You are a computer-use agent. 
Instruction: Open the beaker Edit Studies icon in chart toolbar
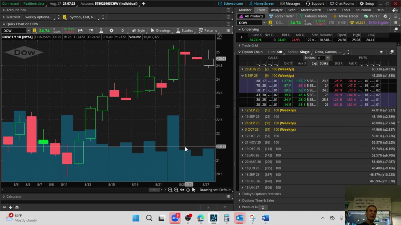pyautogui.click(x=101, y=30)
